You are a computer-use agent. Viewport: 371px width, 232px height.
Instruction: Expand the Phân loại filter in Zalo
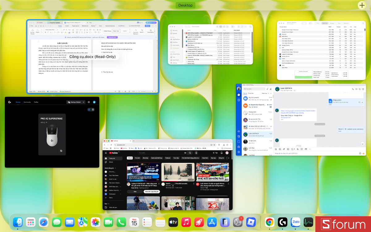(265, 93)
